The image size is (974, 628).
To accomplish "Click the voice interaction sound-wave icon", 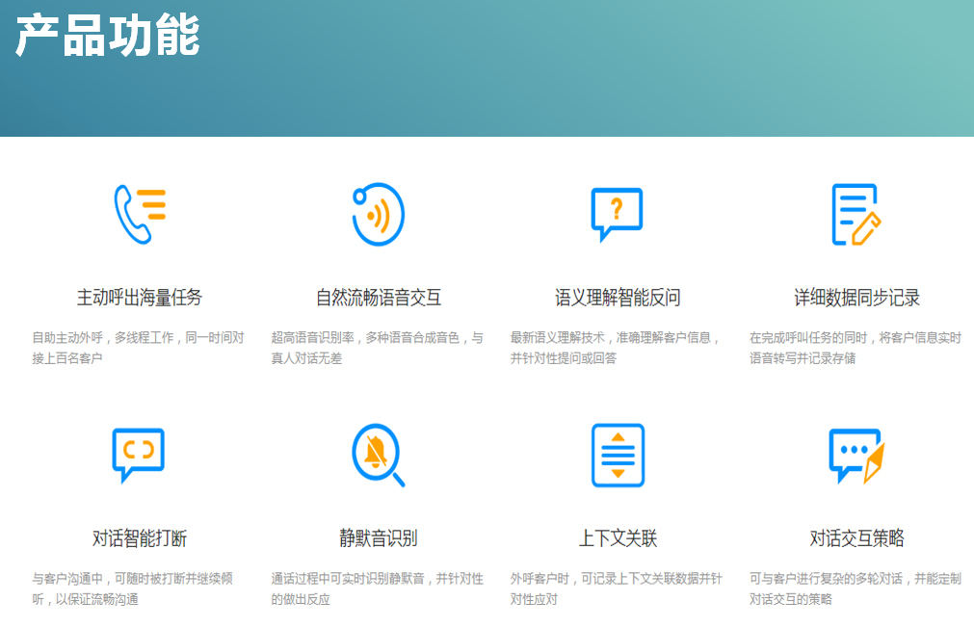I will (379, 214).
